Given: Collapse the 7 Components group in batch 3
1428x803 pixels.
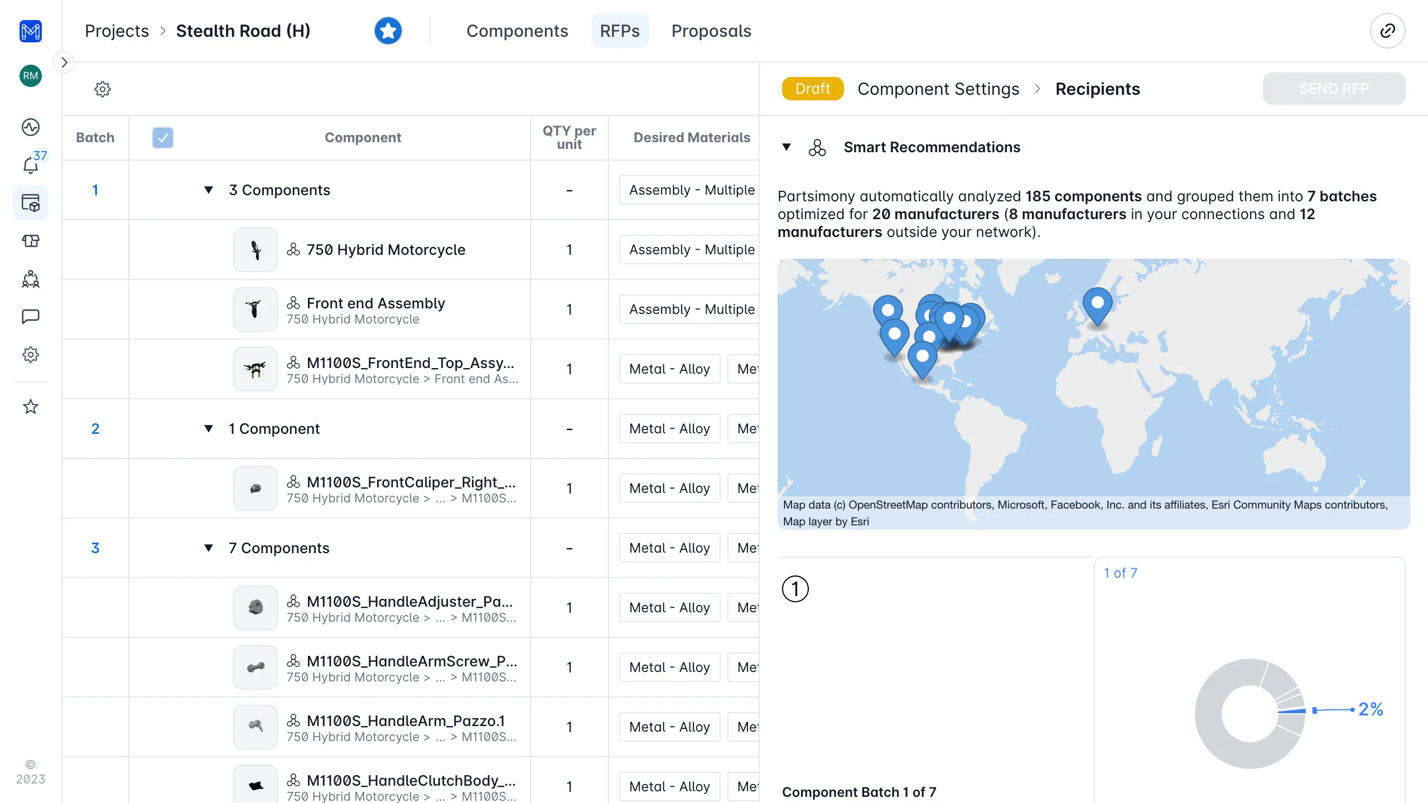Looking at the screenshot, I should 209,548.
